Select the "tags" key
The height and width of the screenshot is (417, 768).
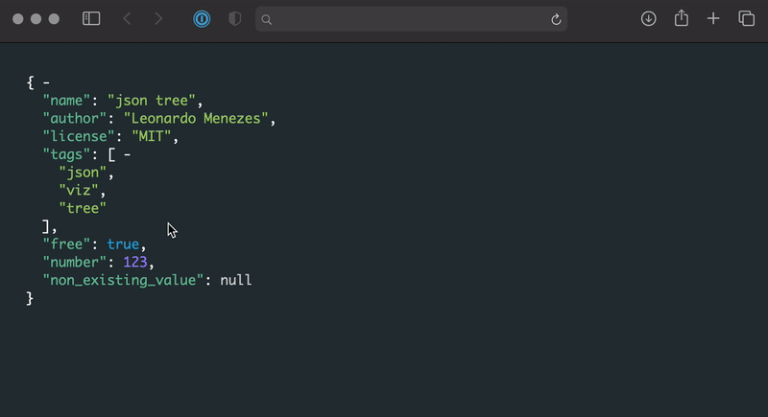click(x=66, y=154)
